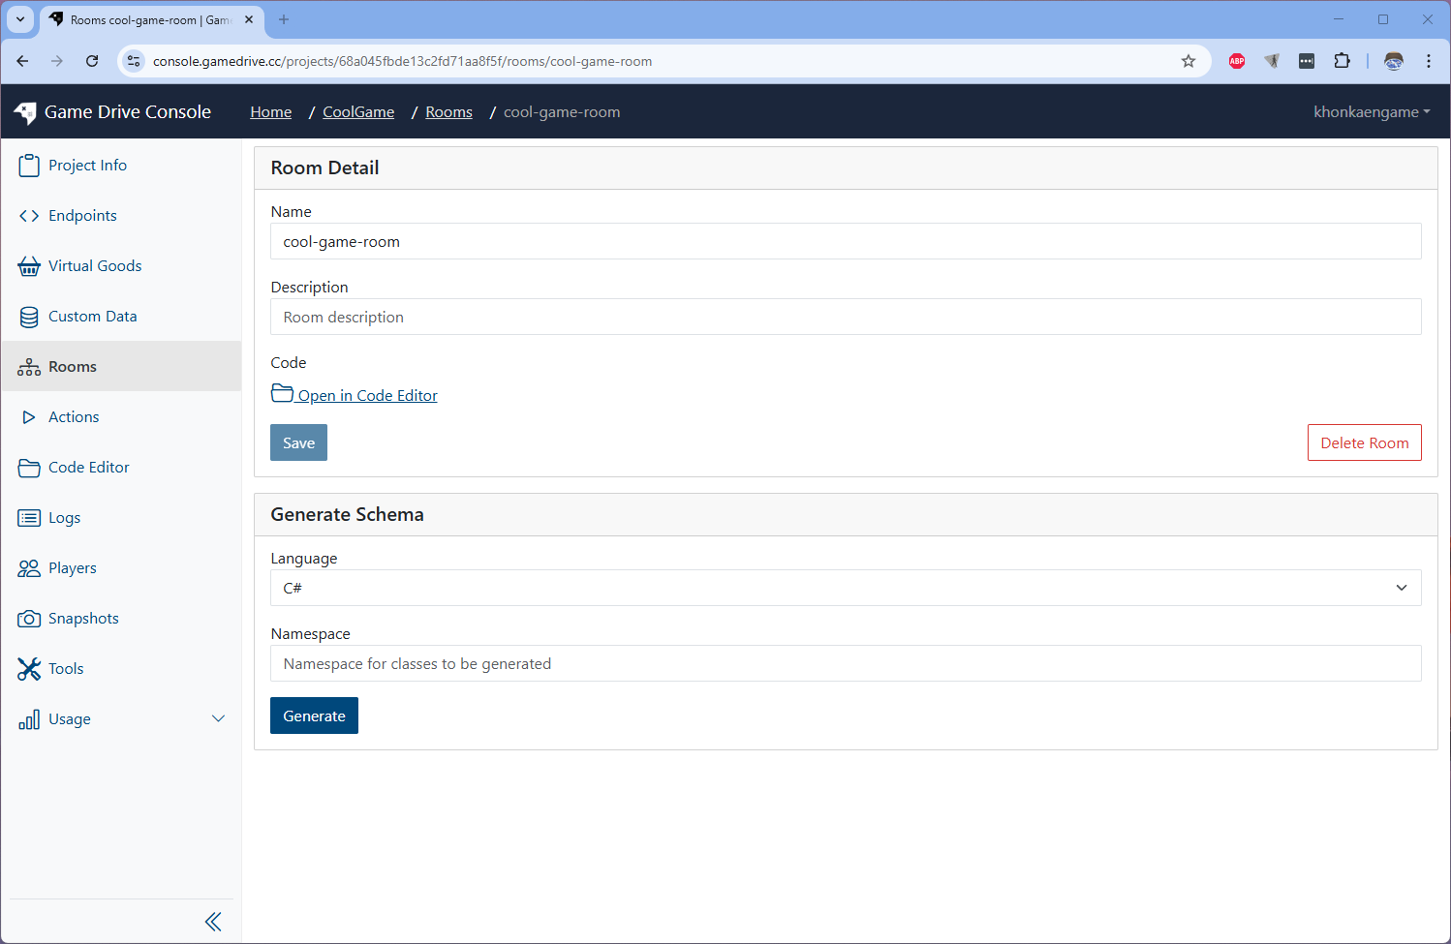Navigate to Actions in sidebar
This screenshot has width=1451, height=944.
tap(74, 417)
